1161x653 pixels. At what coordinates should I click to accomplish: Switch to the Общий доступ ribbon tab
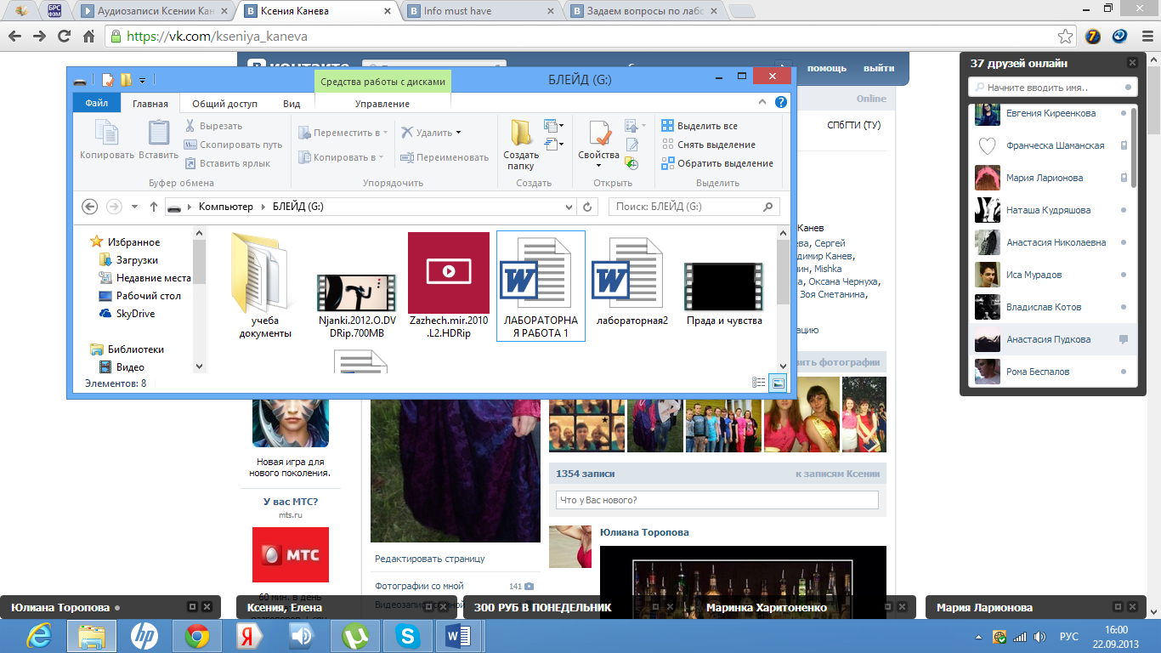(x=224, y=104)
